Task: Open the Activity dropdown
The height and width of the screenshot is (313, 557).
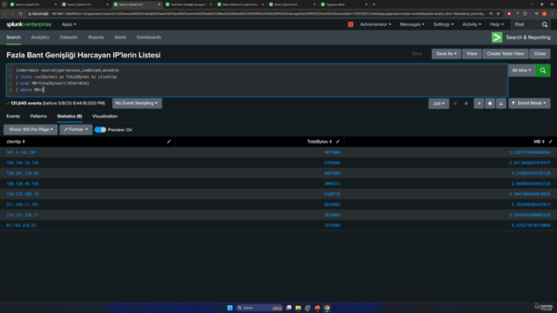Action: coord(472,24)
